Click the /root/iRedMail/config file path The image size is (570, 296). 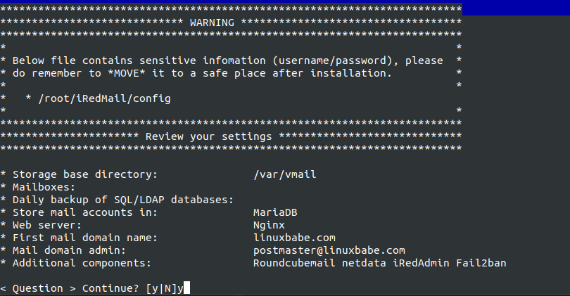point(100,98)
